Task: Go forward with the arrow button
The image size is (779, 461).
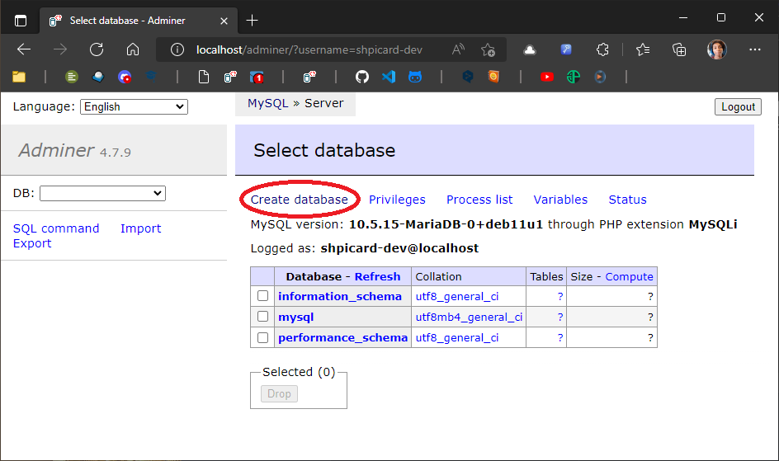Action: [60, 49]
